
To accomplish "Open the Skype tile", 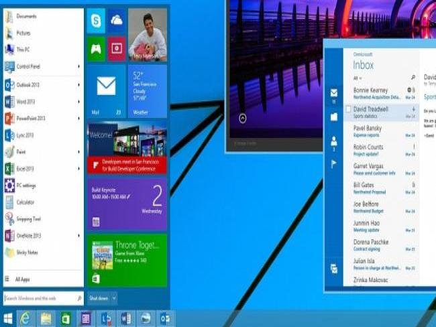I will tap(96, 21).
